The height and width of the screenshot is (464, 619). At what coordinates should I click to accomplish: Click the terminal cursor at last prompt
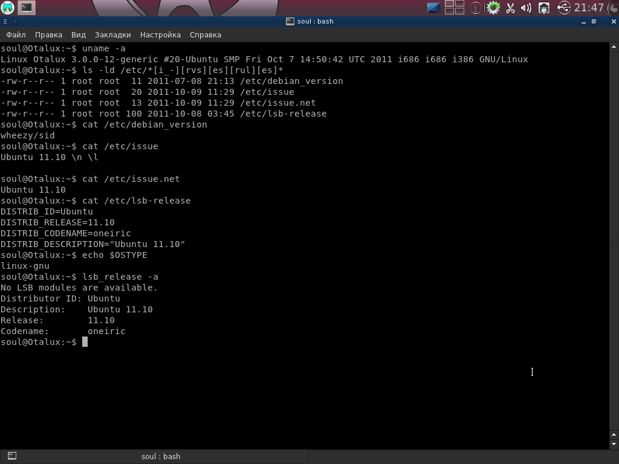(x=85, y=342)
